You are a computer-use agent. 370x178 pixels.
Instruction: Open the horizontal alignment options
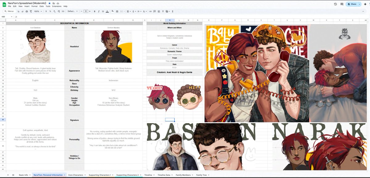tap(127, 11)
